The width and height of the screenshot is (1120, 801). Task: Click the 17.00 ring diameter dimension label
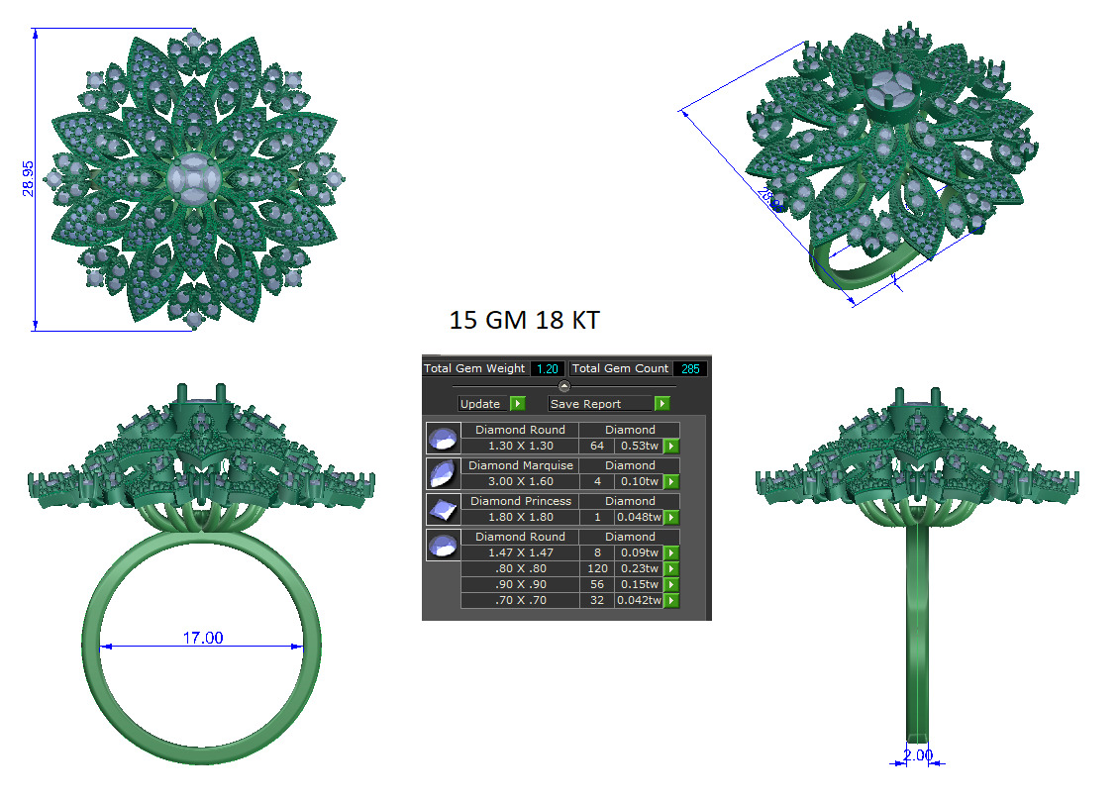tap(203, 638)
